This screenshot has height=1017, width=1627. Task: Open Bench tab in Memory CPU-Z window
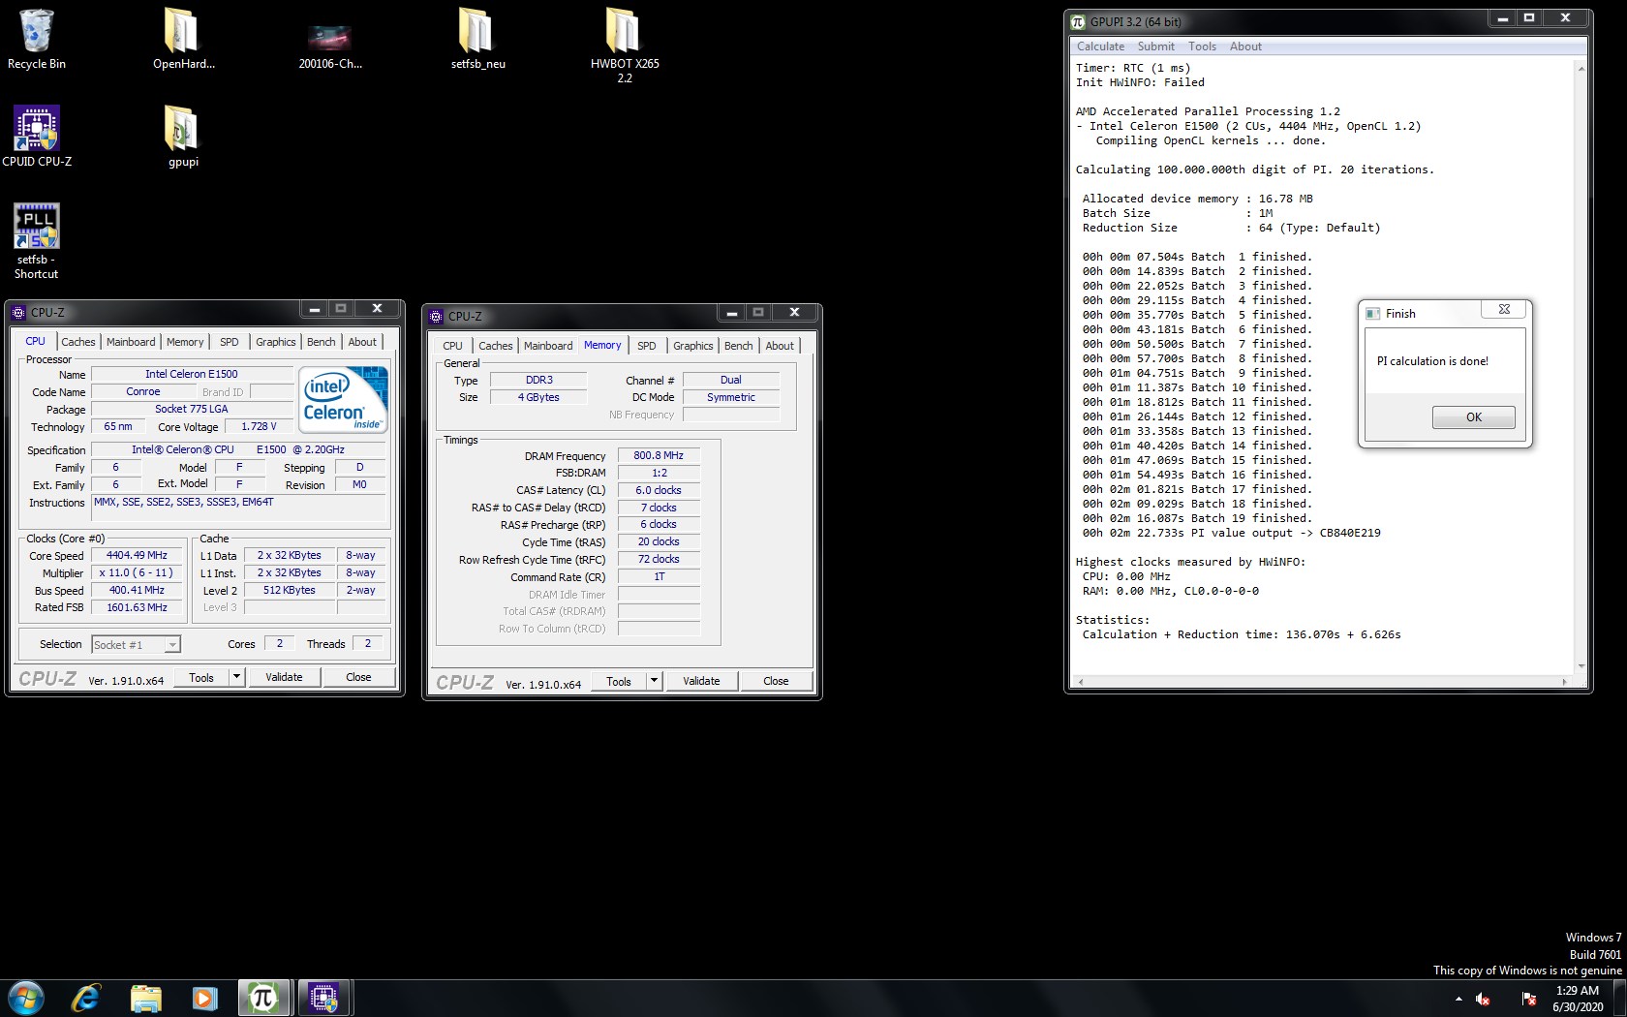(739, 346)
